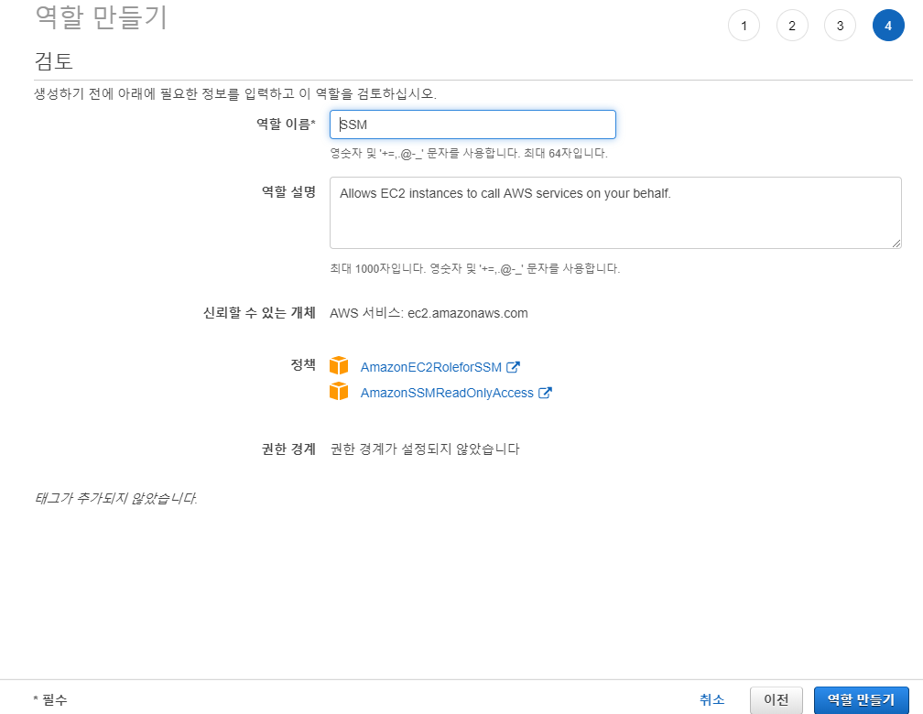The width and height of the screenshot is (923, 714).
Task: Click the 권한 경계가 설정되지 않았습니다 text
Action: coord(425,449)
